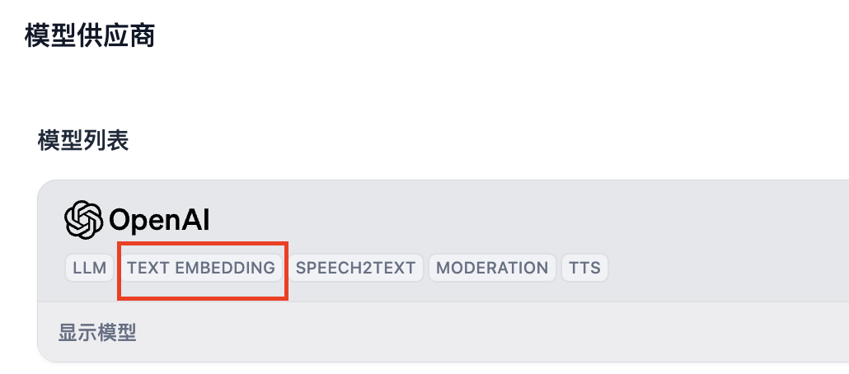Select the TEXT EMBEDDING tag
Screen dimensions: 849x374
(201, 268)
